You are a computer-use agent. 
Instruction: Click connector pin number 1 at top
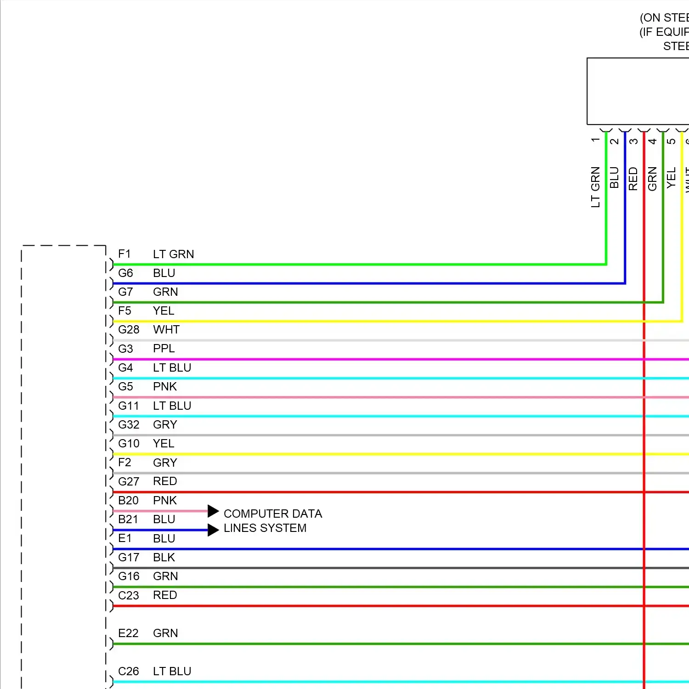click(596, 140)
